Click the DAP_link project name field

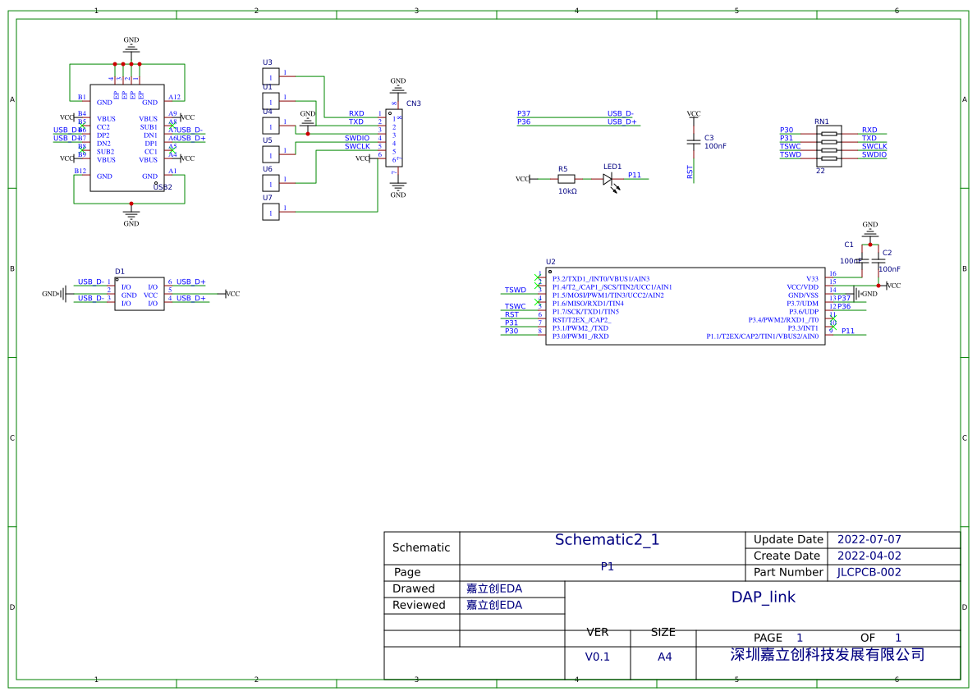point(763,597)
